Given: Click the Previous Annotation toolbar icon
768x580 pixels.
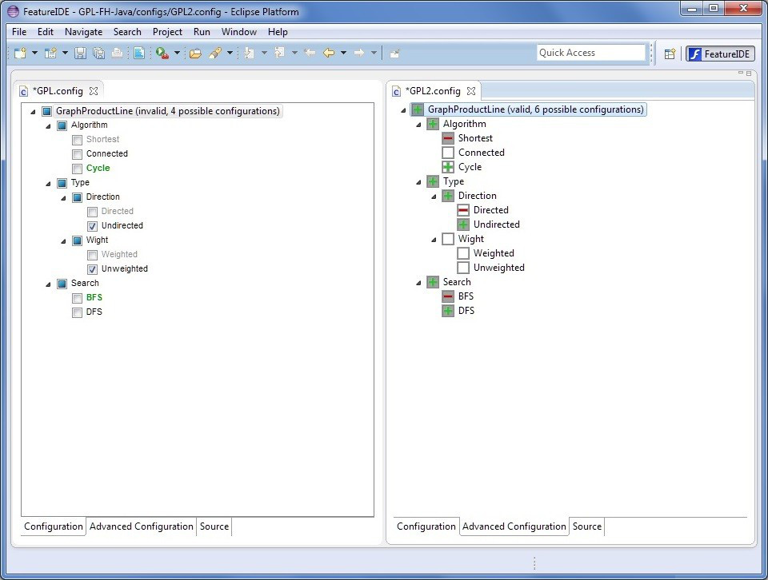Looking at the screenshot, I should [x=279, y=53].
